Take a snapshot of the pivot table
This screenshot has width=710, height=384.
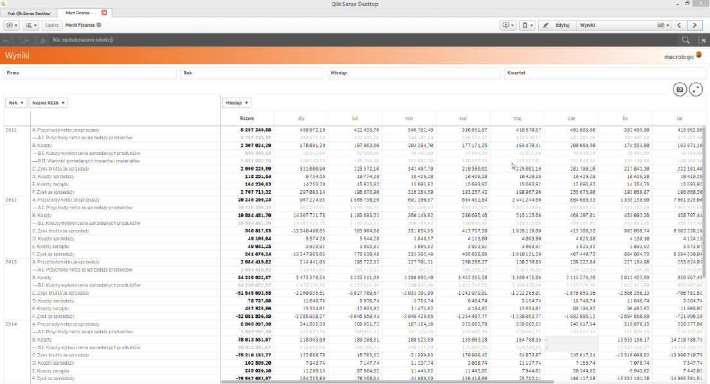coord(679,89)
